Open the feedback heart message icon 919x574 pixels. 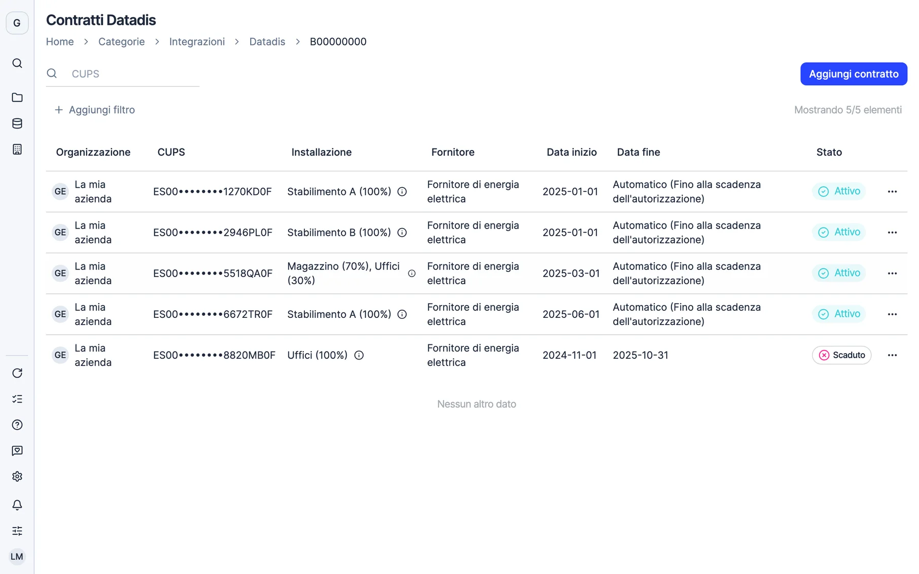point(17,451)
